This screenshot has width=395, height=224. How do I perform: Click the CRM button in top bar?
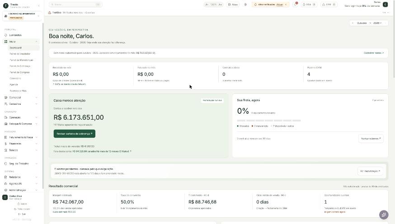[x=329, y=5]
